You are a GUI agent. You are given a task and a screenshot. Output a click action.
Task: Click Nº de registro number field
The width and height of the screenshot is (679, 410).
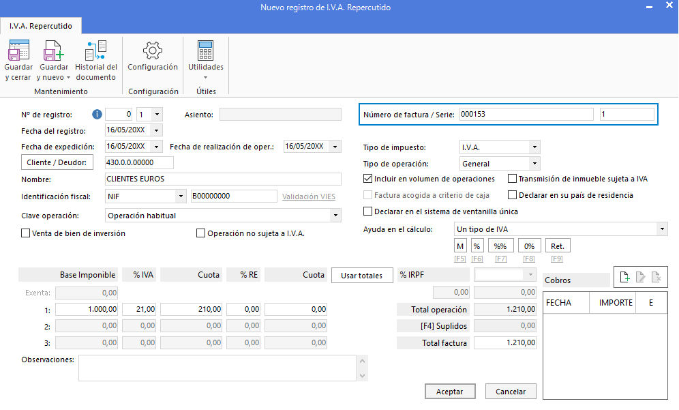[x=119, y=115]
